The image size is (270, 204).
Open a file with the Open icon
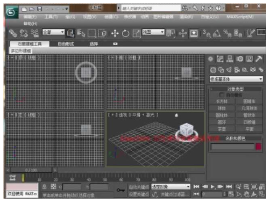32,9
